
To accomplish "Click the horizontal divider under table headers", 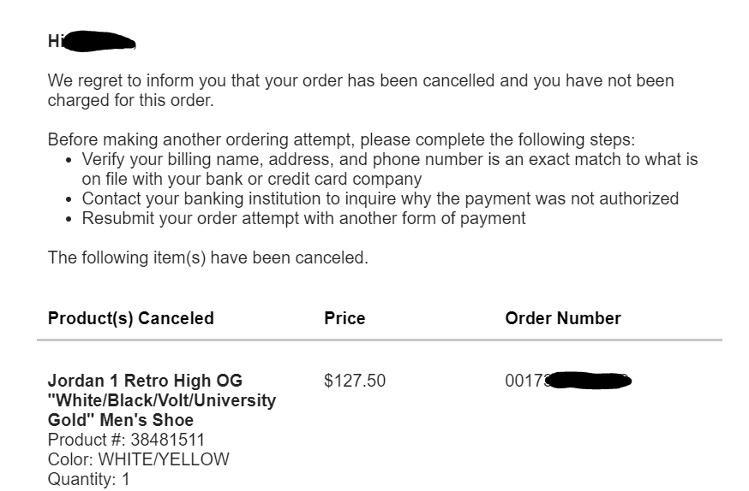I will coord(380,340).
